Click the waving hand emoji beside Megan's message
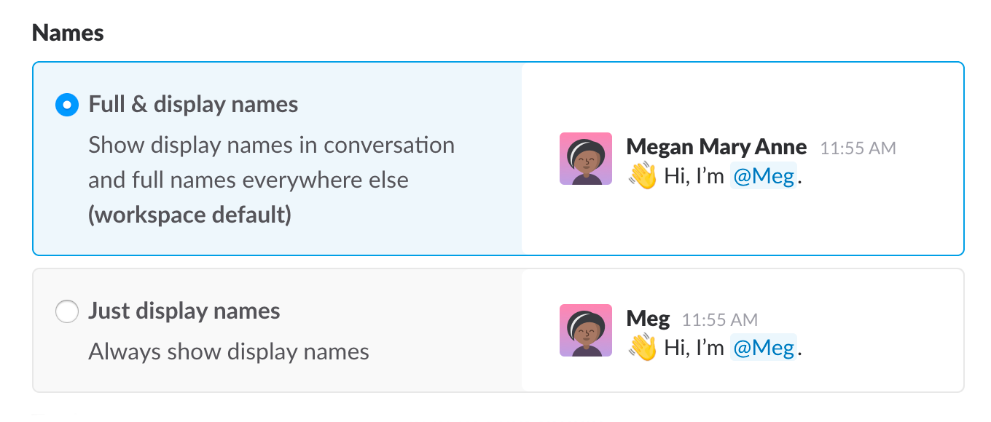 [x=643, y=176]
